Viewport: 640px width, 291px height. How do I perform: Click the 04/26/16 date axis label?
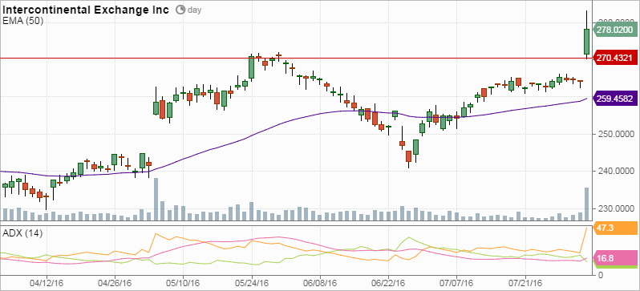coord(115,282)
